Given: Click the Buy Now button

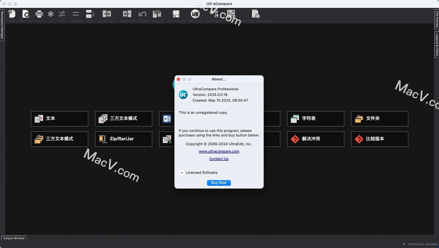Looking at the screenshot, I should point(219,183).
